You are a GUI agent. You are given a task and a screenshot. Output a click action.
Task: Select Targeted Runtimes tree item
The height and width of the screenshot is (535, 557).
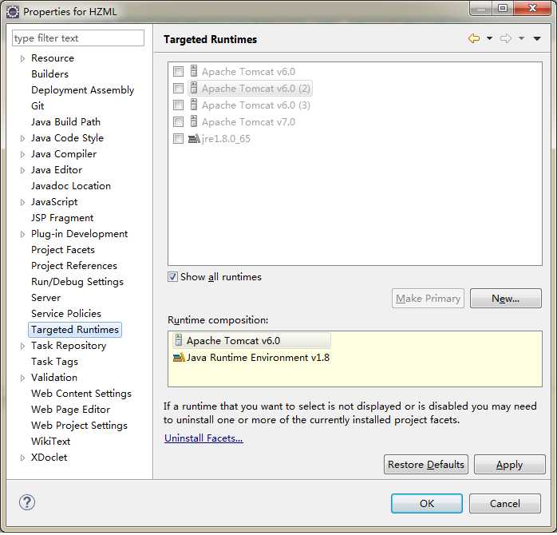(x=74, y=330)
